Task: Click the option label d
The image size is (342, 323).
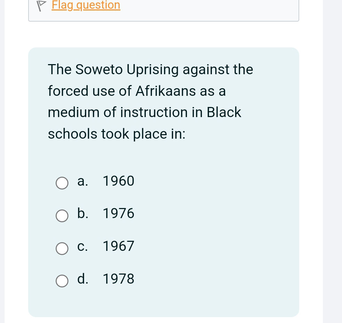Action: (82, 279)
